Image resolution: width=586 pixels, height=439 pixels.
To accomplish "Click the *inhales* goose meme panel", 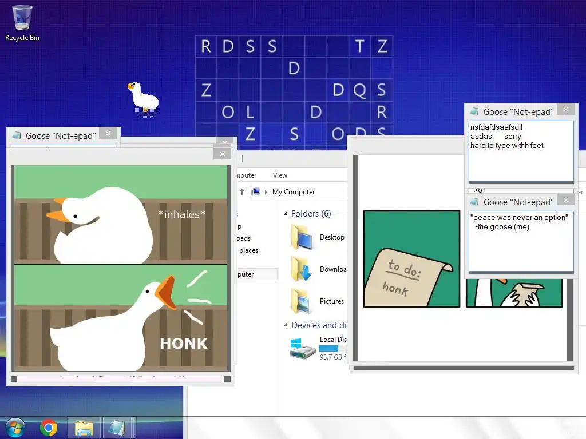I will (121, 214).
